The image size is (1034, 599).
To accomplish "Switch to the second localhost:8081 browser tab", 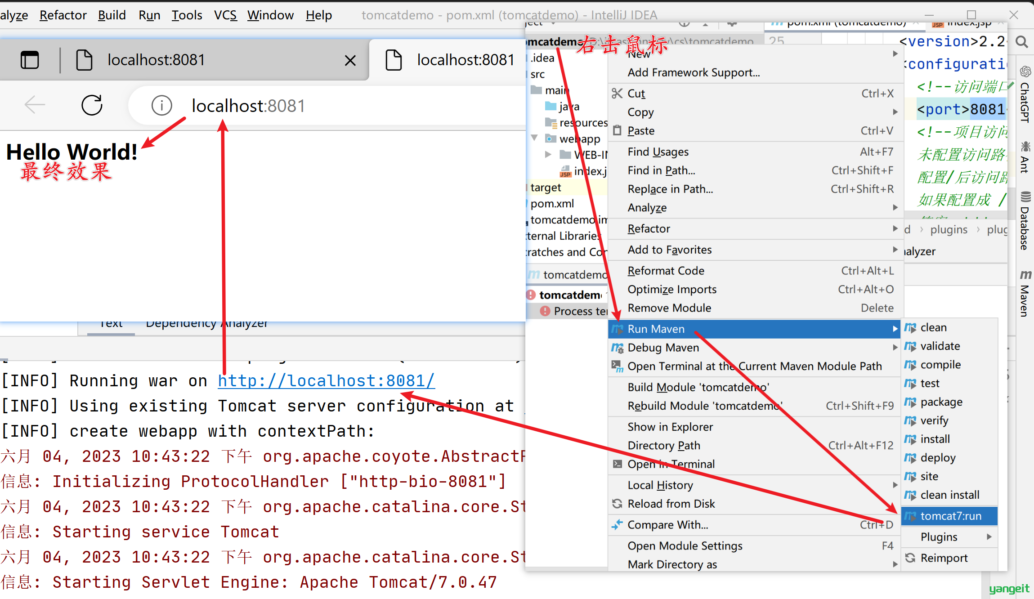I will 449,60.
